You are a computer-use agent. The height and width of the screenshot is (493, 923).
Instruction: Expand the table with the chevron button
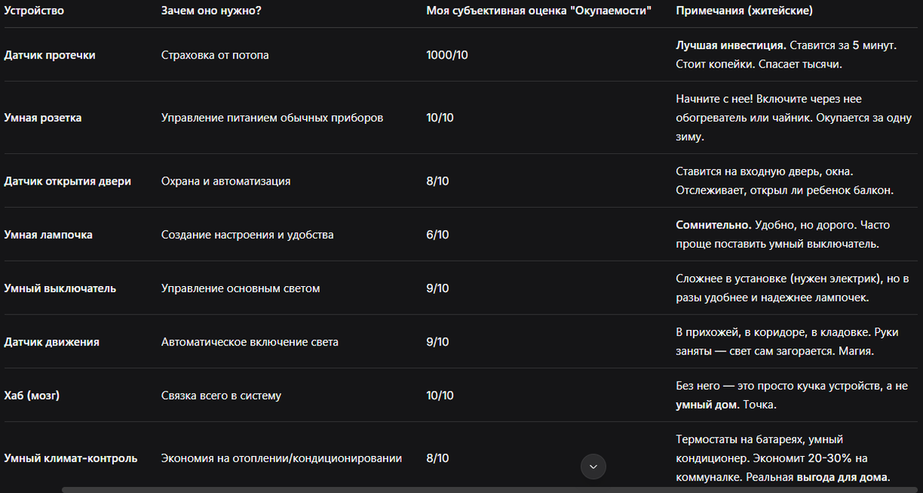tap(592, 467)
